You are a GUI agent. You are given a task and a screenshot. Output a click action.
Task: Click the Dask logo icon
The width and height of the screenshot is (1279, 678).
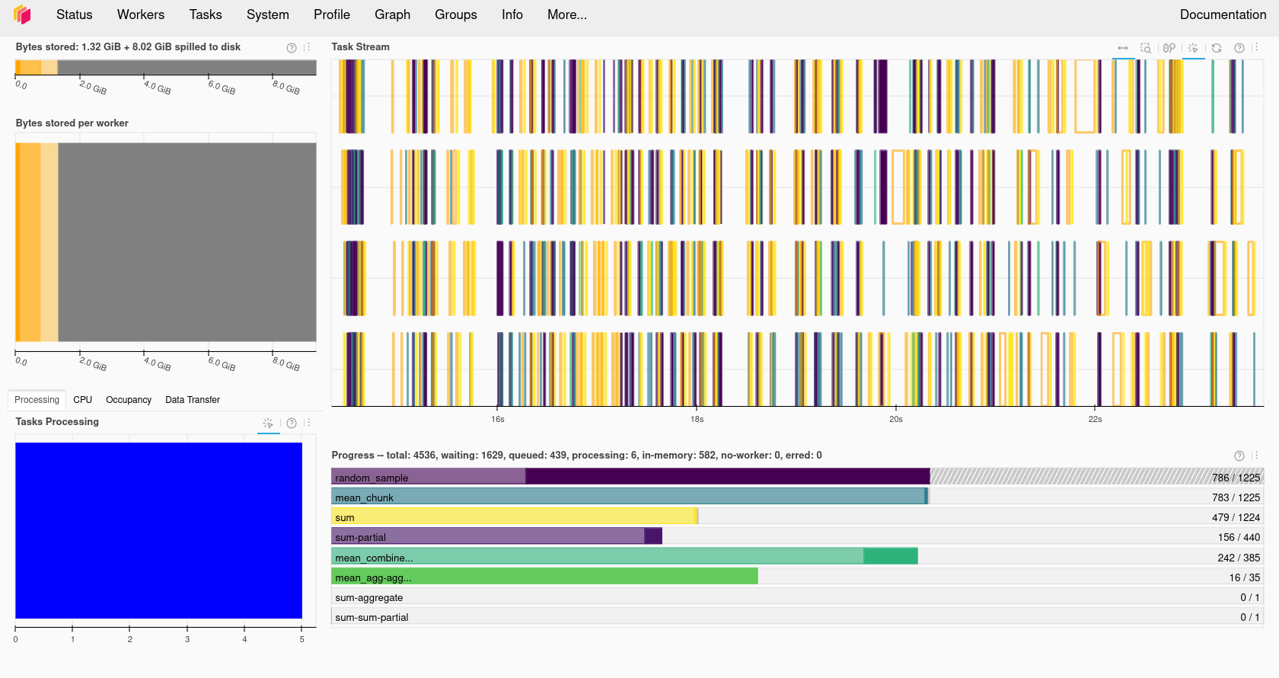click(22, 14)
